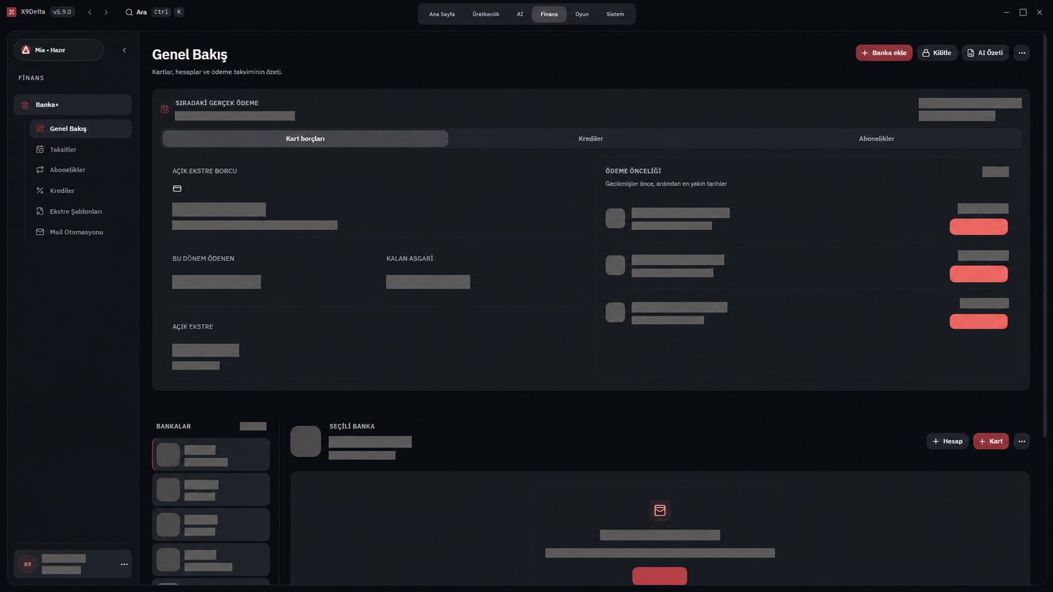Click the X9 user avatar
1053x592 pixels.
click(x=27, y=564)
